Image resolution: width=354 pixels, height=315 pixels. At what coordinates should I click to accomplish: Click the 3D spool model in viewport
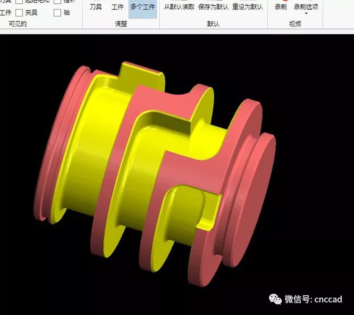click(x=155, y=173)
